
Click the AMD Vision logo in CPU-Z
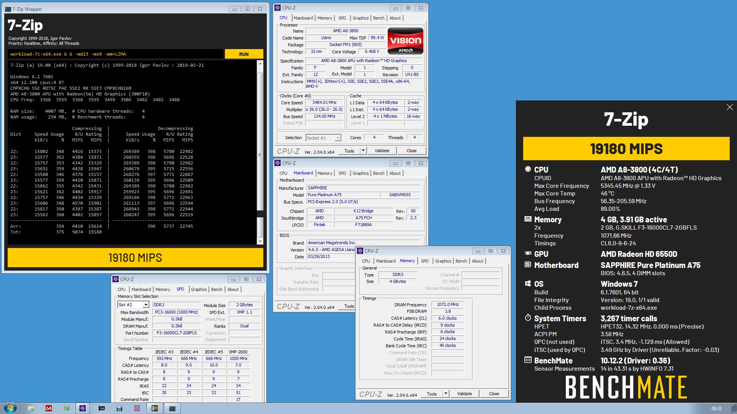[405, 41]
